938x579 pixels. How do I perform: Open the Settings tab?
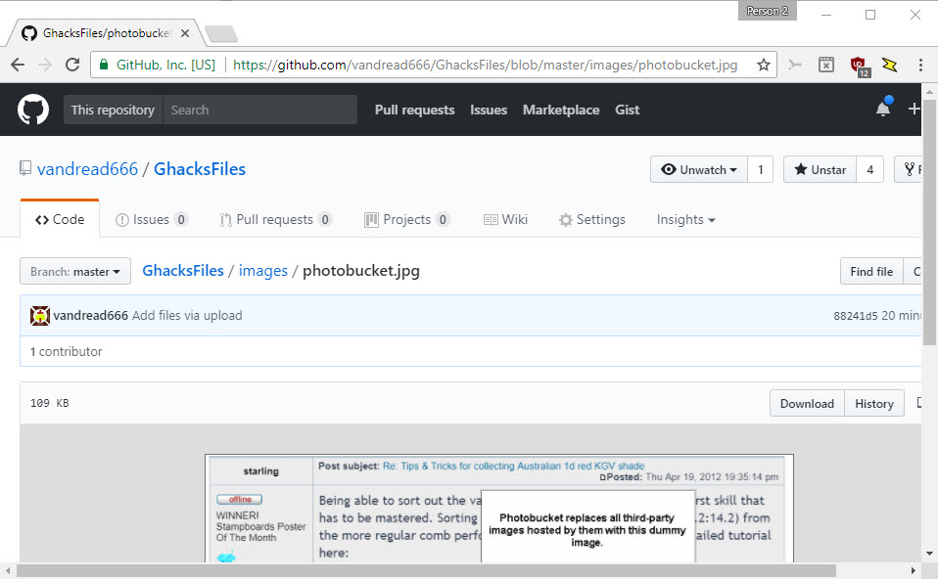(592, 220)
